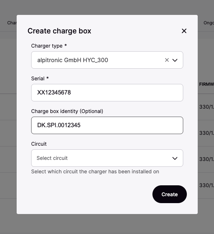The image size is (214, 234).
Task: Click the Circuit field's chevron arrow
Action: click(x=175, y=158)
